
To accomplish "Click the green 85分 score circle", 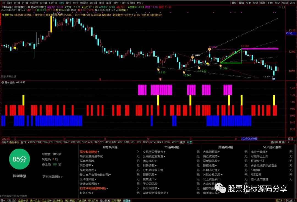I will pos(20,159).
